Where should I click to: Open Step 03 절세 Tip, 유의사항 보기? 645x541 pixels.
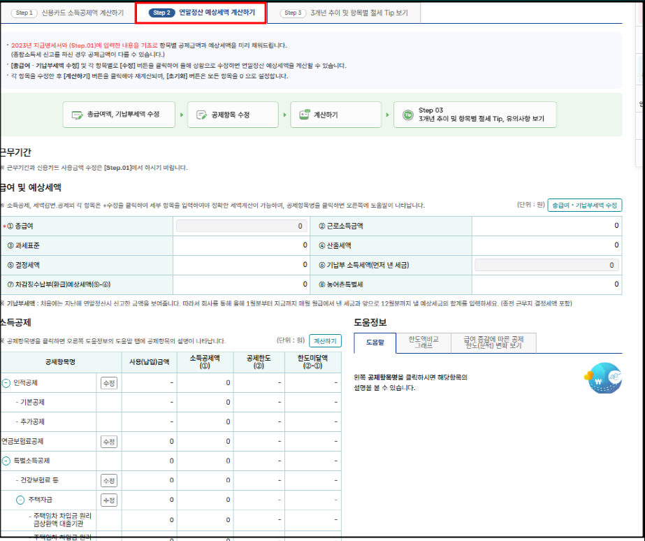[x=475, y=115]
